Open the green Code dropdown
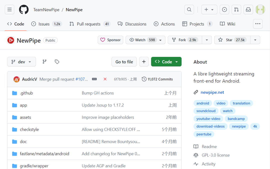This screenshot has width=270, height=169. click(166, 62)
